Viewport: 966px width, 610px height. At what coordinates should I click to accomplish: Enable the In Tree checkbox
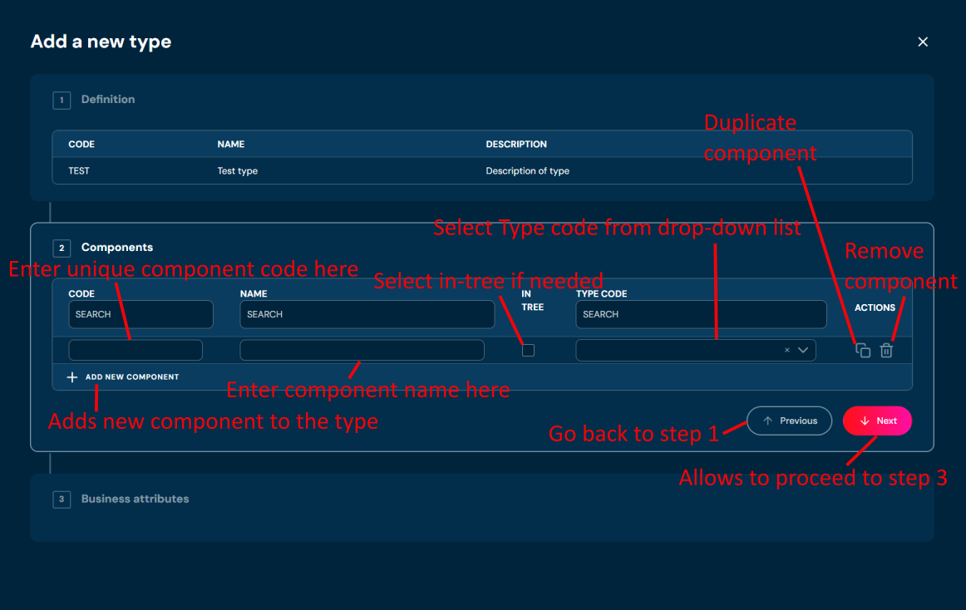point(528,350)
